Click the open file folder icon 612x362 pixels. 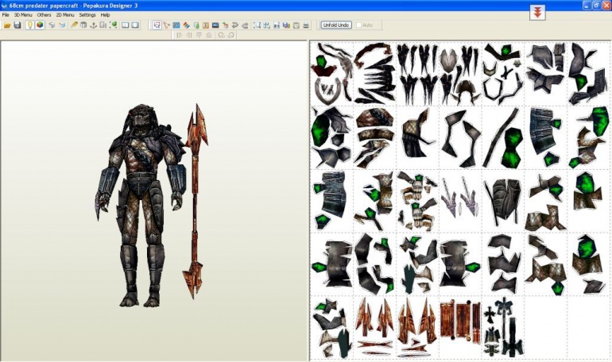point(7,25)
